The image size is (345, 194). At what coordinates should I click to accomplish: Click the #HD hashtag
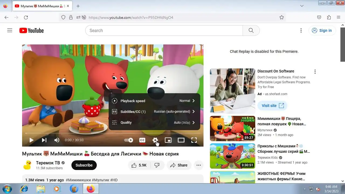click(x=114, y=180)
